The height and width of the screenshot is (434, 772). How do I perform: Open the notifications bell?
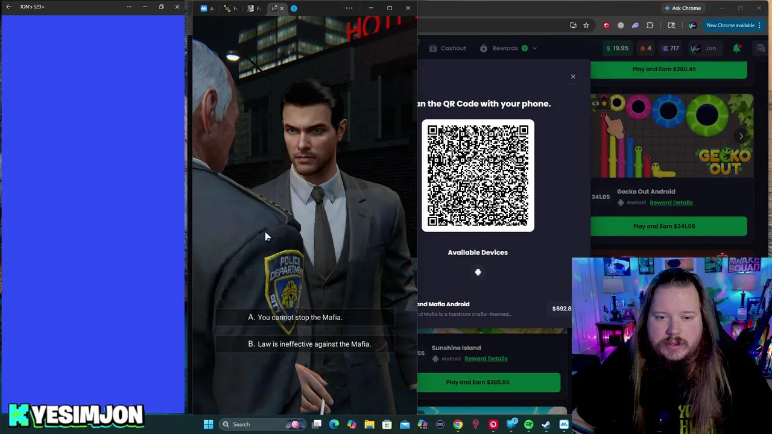pos(736,48)
